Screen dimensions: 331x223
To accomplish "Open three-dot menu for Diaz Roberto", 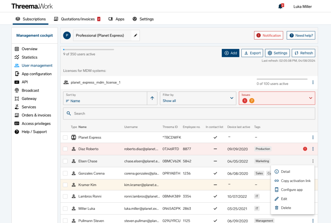I will (x=313, y=149).
